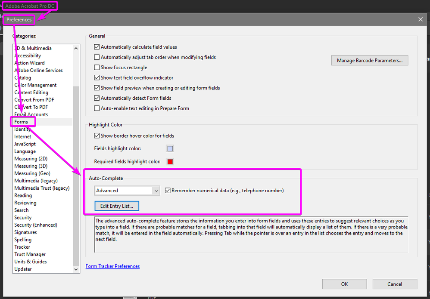Uncheck Automatically detect Form fields
This screenshot has height=299, width=430.
pos(97,98)
